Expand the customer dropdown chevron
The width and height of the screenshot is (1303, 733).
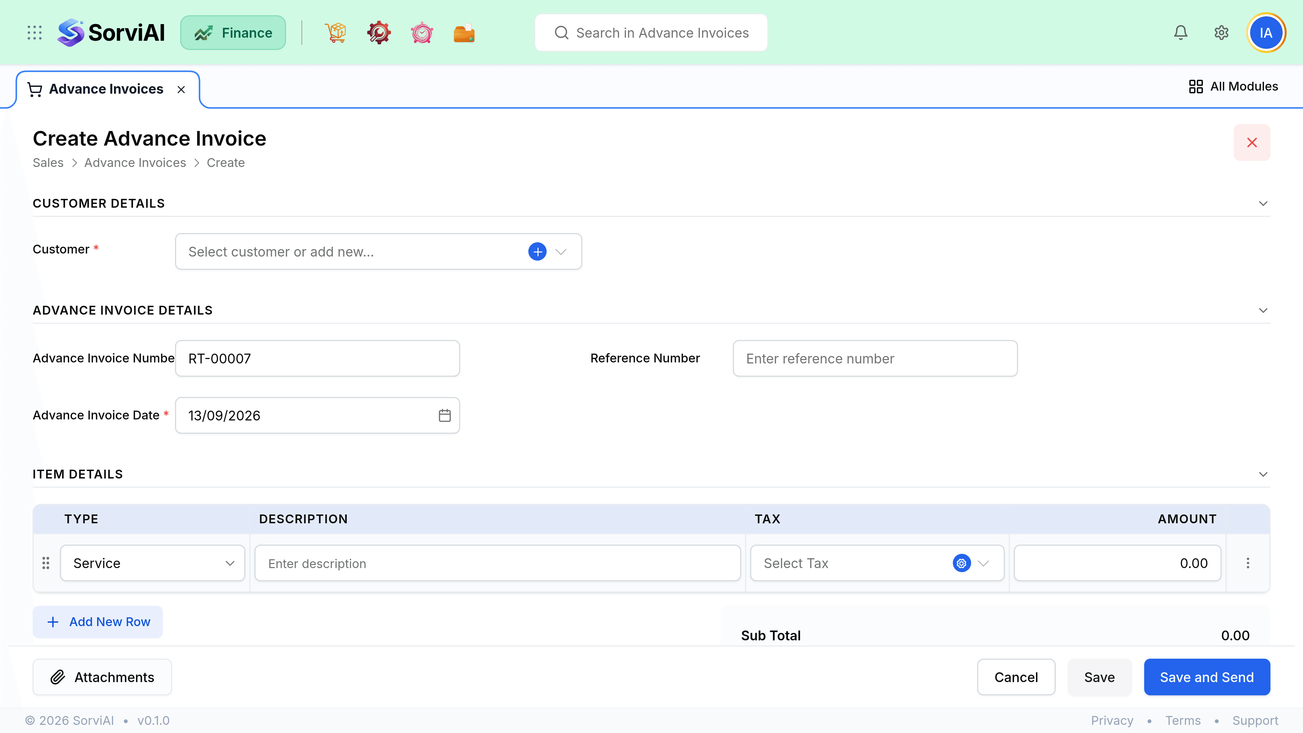561,251
